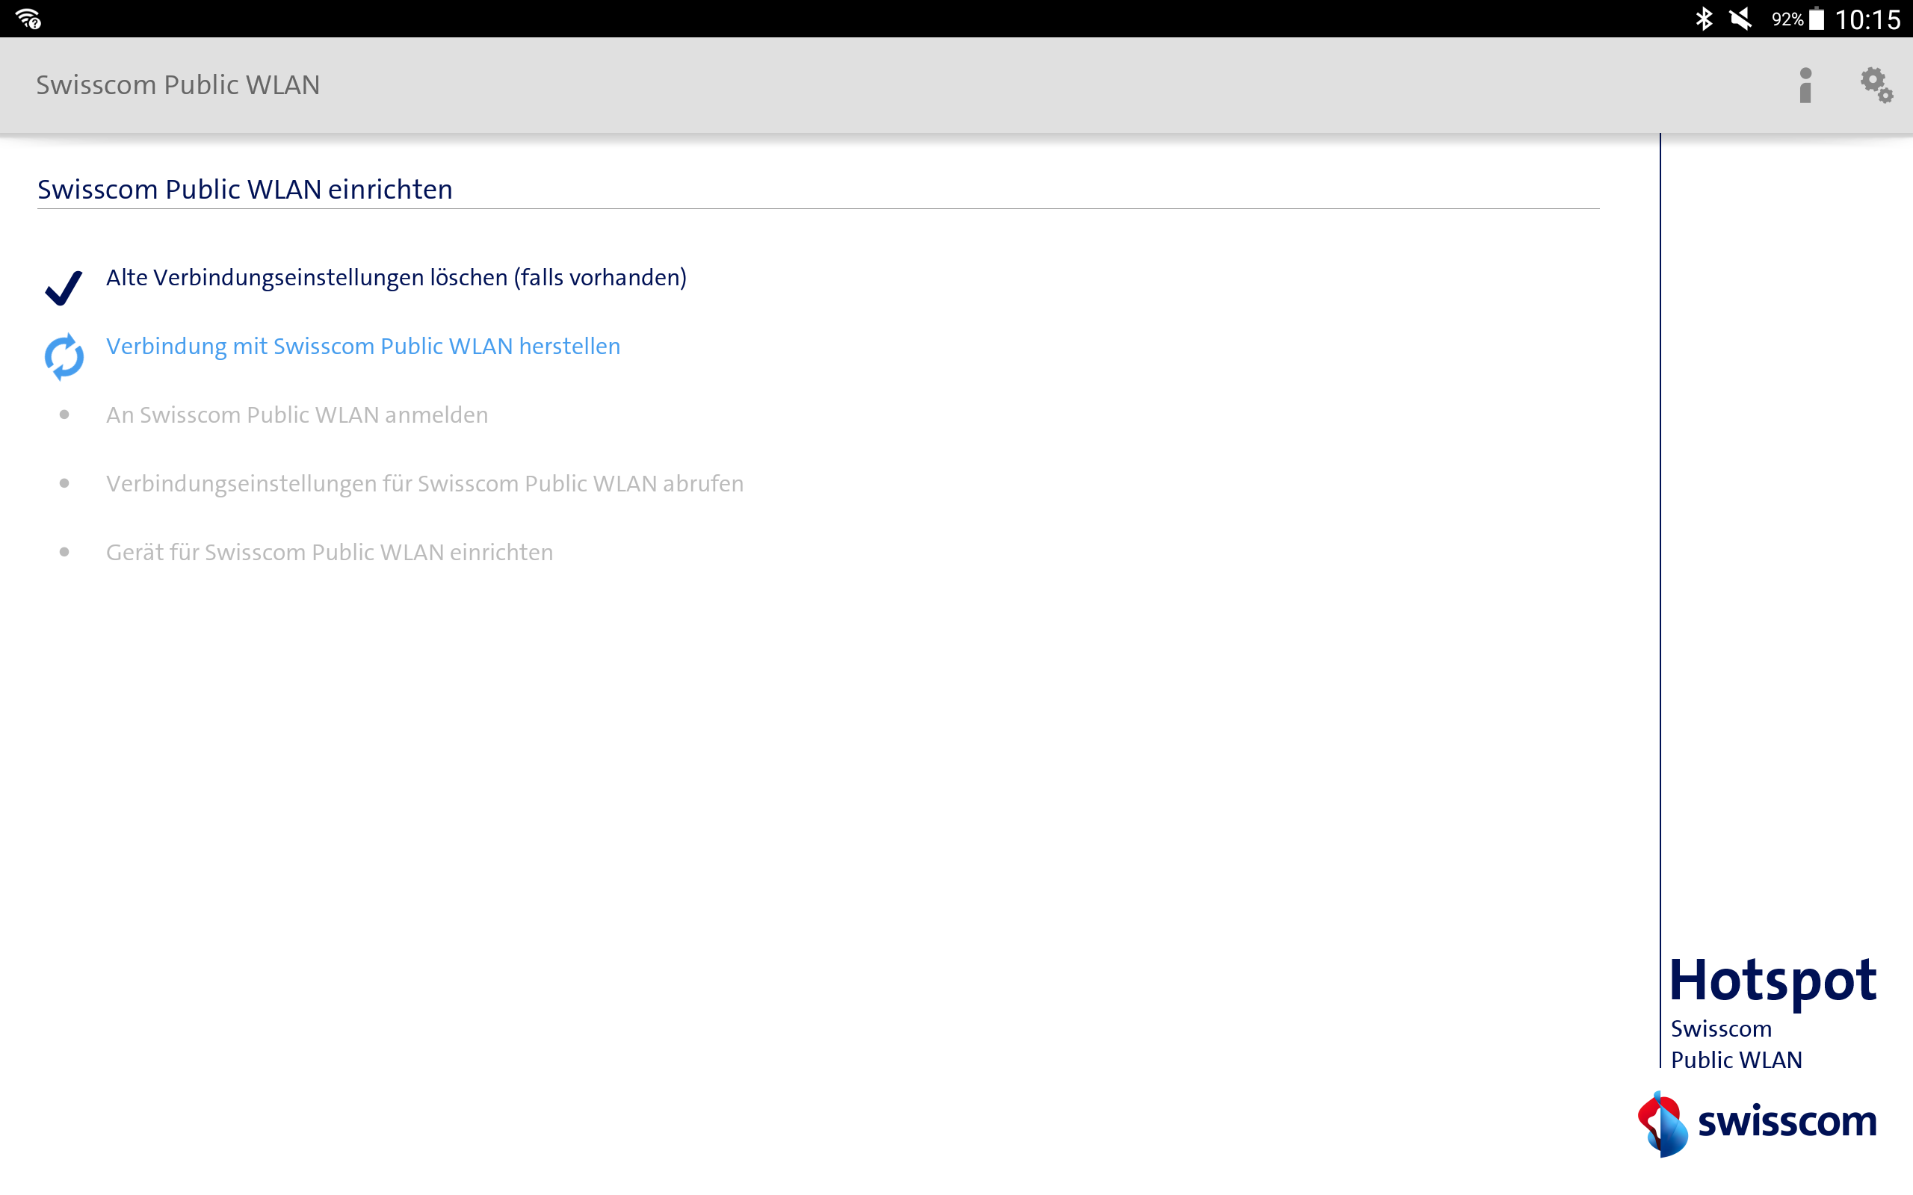Tap the clock showing 10:15
Image resolution: width=1913 pixels, height=1195 pixels.
[1867, 19]
